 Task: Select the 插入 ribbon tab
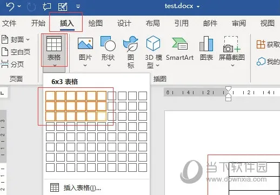67,23
